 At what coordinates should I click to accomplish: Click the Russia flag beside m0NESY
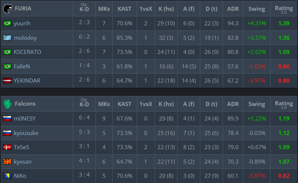coord(7,119)
